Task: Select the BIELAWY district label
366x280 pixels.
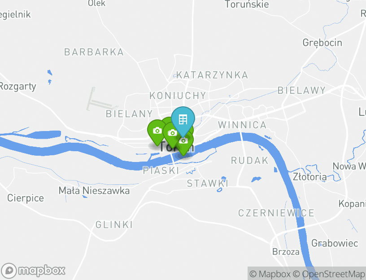Action: pyautogui.click(x=301, y=90)
